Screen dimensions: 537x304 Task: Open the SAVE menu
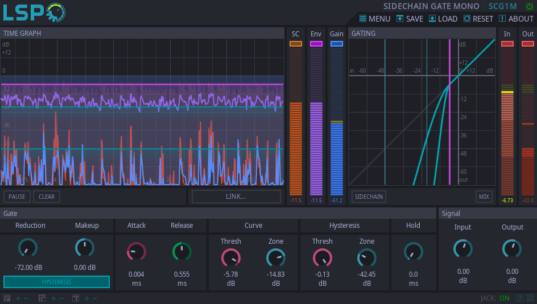click(410, 19)
